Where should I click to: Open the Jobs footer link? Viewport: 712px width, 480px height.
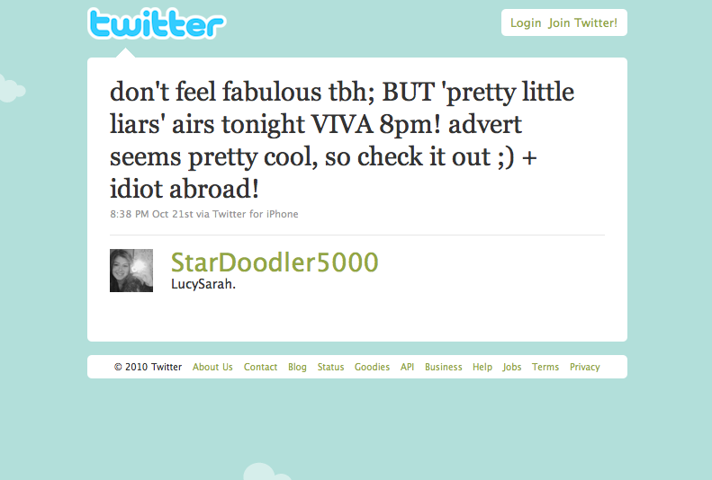pos(512,367)
